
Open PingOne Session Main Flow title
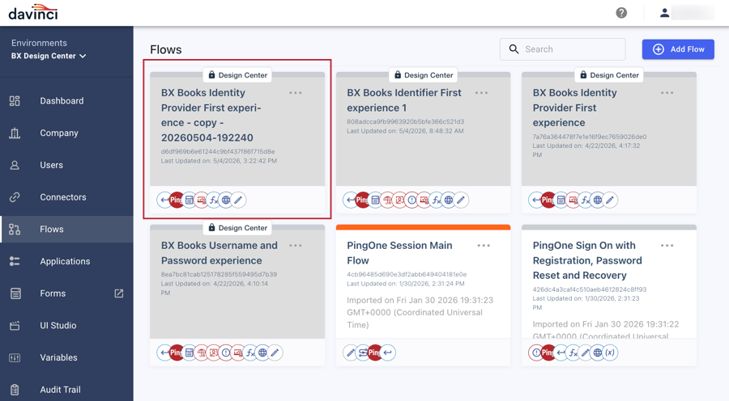click(x=399, y=253)
